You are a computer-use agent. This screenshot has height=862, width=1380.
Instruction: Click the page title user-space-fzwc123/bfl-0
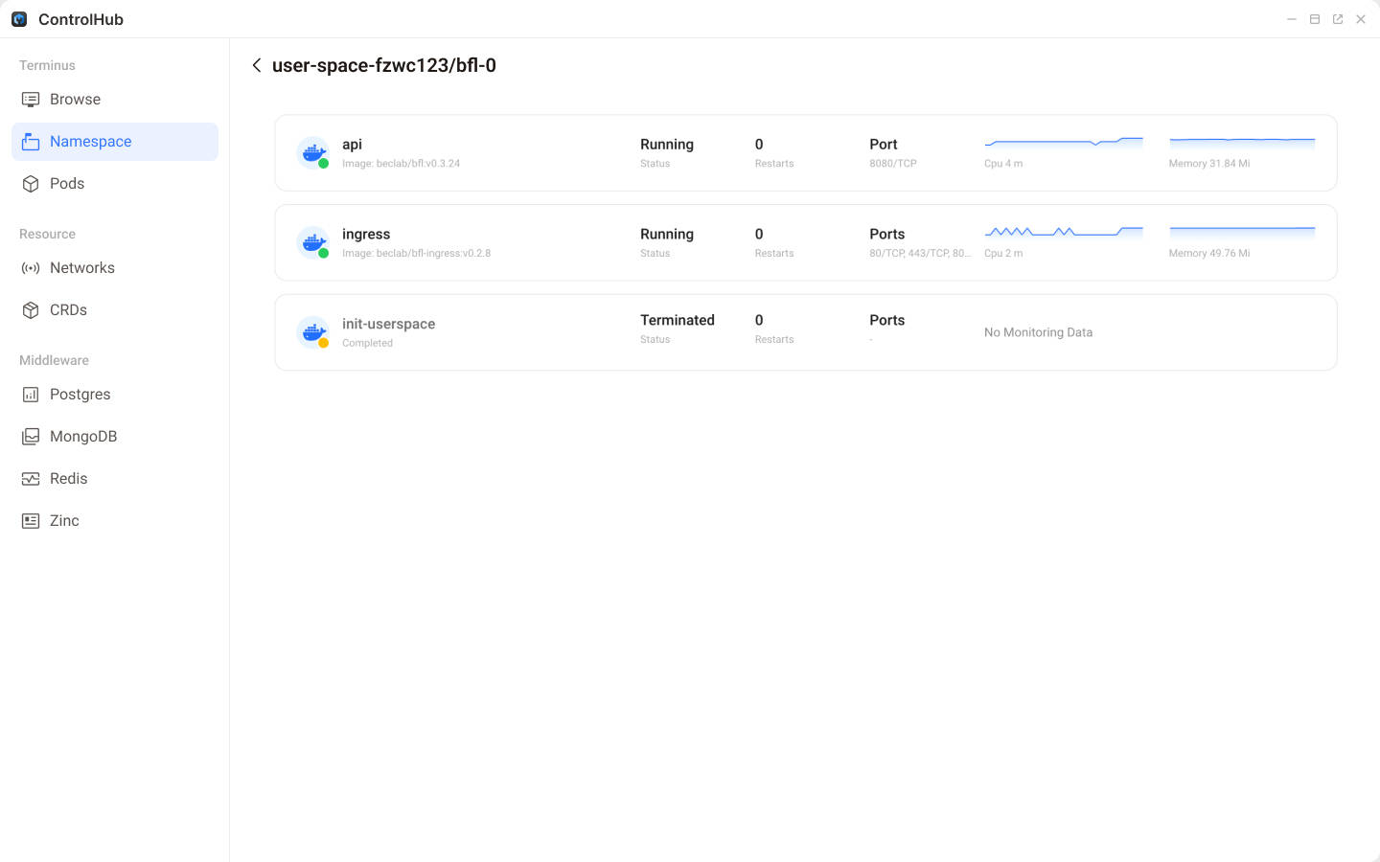click(x=384, y=65)
